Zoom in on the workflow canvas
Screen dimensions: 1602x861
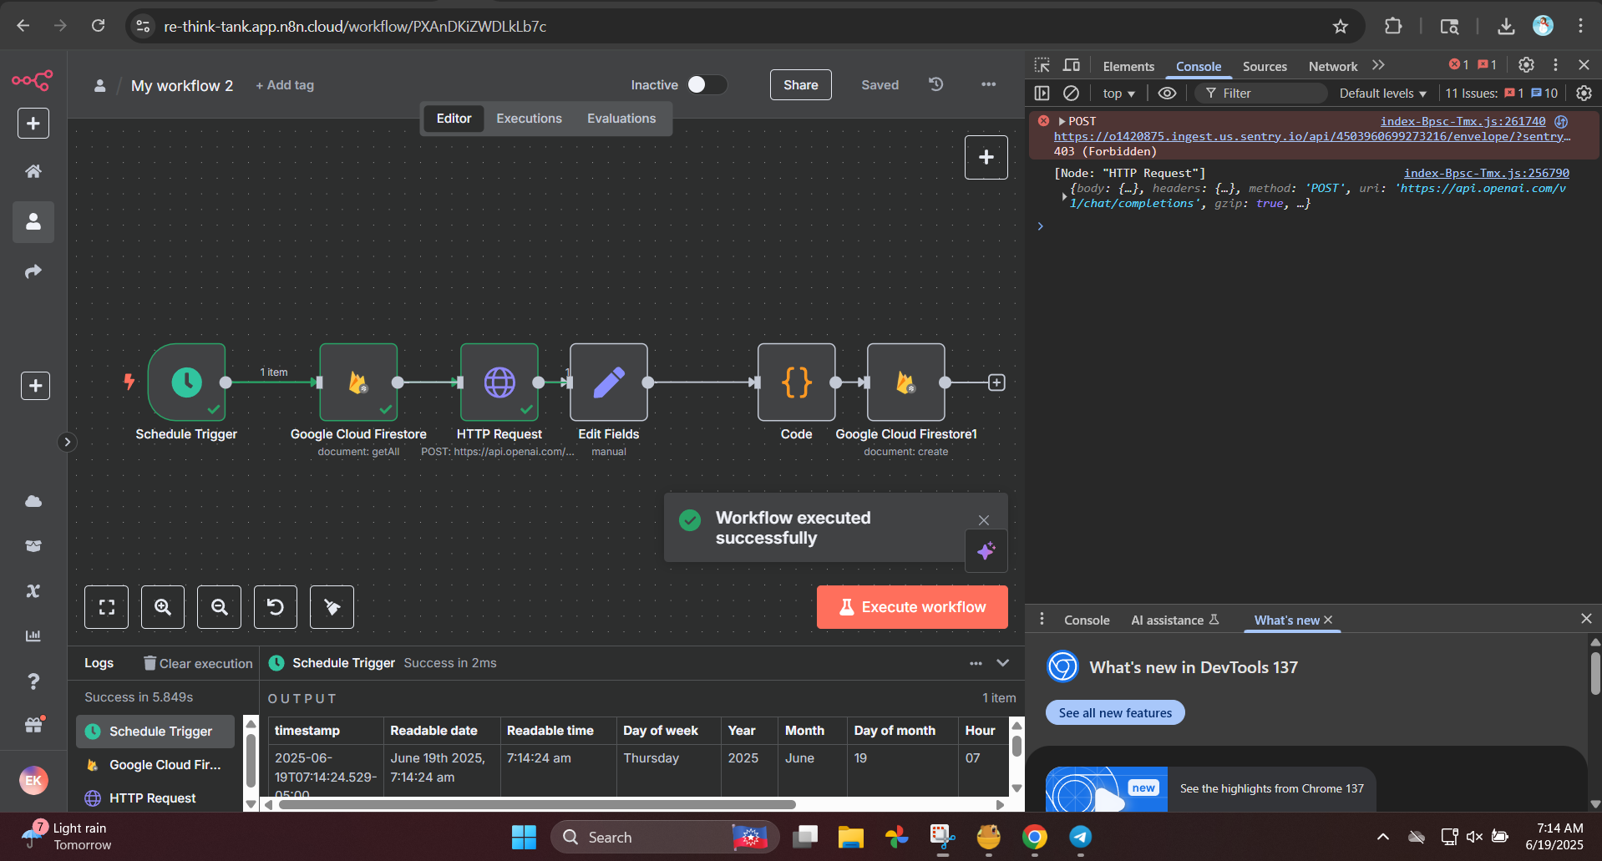163,607
